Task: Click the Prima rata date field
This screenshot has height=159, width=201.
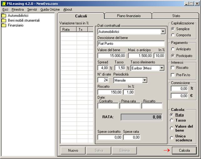Action: pyautogui.click(x=130, y=106)
